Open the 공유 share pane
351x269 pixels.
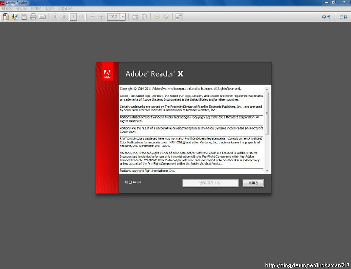(343, 17)
